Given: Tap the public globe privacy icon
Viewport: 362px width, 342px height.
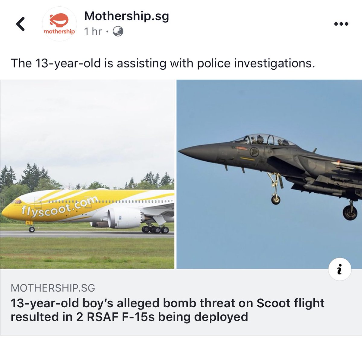Looking at the screenshot, I should pyautogui.click(x=118, y=31).
